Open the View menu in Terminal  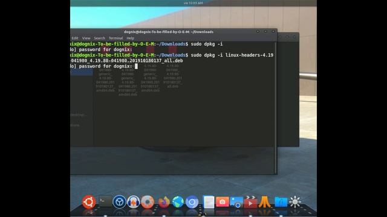(x=86, y=38)
